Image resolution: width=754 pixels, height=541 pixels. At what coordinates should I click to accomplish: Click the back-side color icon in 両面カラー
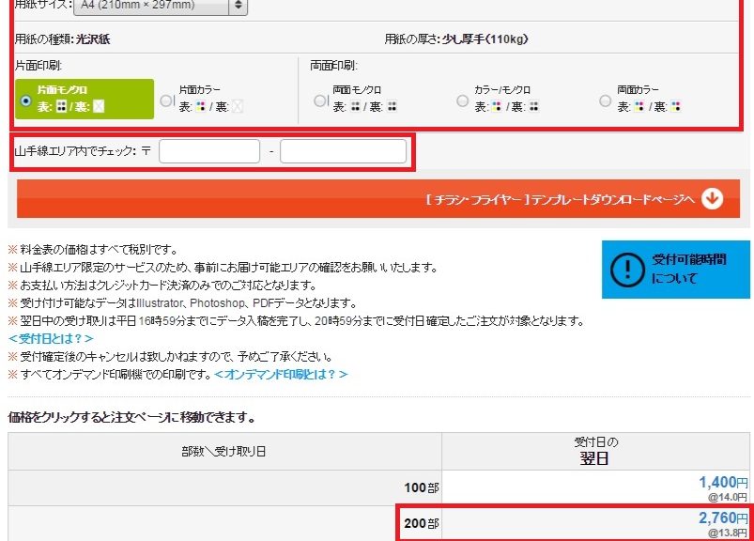[x=677, y=107]
